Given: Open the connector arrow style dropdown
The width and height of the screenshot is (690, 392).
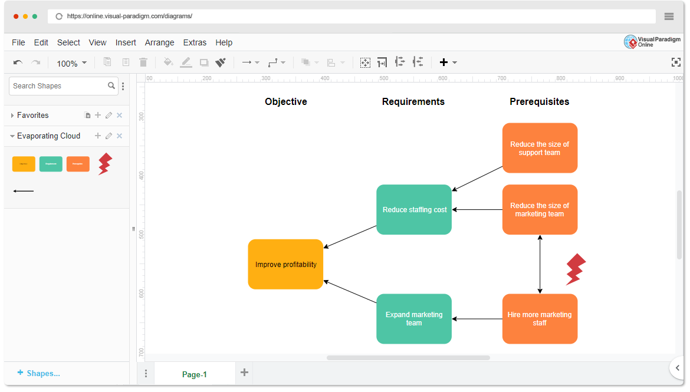Looking at the screenshot, I should point(251,62).
